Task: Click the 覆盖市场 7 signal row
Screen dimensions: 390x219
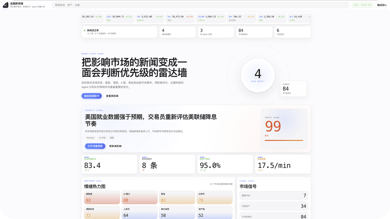Action: (274, 195)
